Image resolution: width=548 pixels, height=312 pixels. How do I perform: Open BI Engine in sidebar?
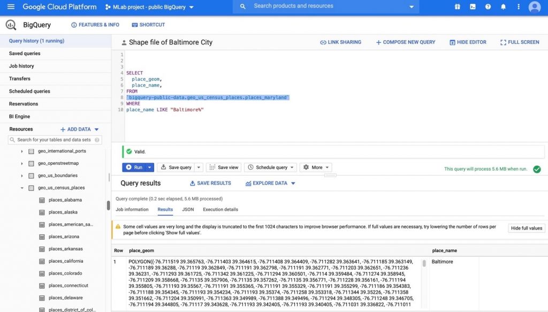coord(56,116)
